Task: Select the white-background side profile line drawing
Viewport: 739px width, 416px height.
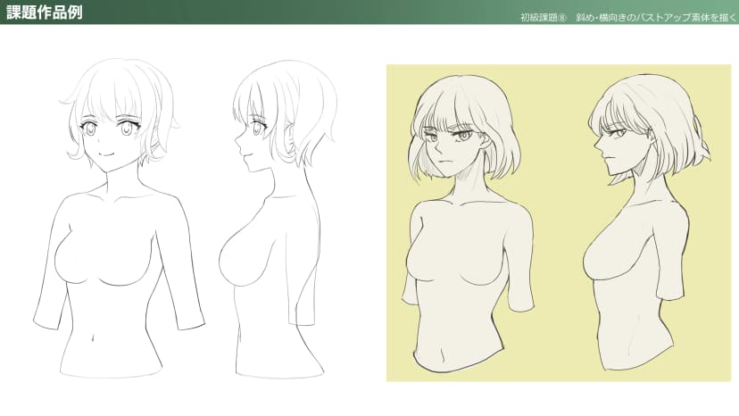Action: [x=278, y=219]
